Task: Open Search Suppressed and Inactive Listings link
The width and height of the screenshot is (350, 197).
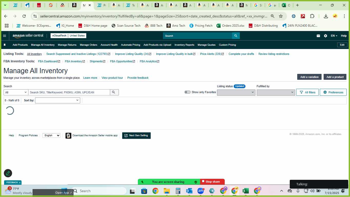Action: tap(78, 54)
